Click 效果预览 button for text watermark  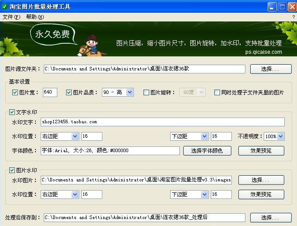point(261,151)
